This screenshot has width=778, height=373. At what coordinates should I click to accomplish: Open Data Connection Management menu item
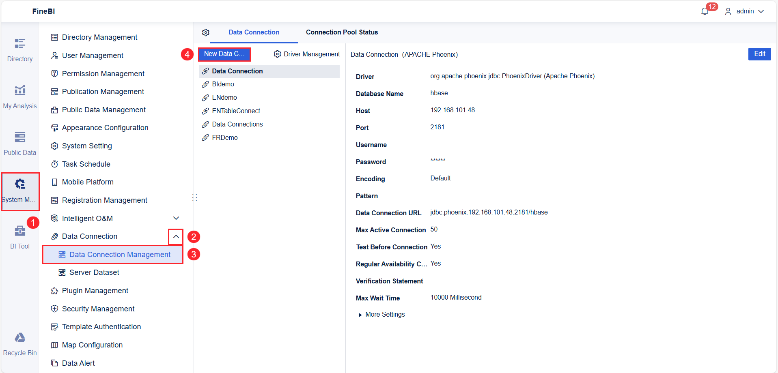coord(113,255)
